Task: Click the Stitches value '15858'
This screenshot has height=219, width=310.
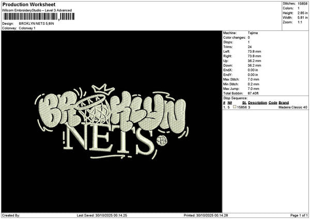Action: coord(302,4)
